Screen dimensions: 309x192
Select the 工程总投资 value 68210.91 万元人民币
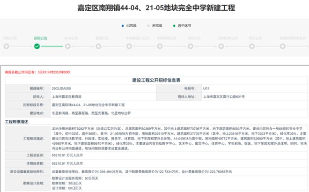tap(67, 155)
